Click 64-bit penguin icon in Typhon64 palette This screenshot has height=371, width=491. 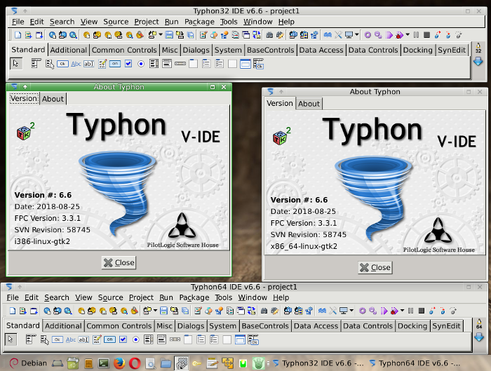click(479, 324)
